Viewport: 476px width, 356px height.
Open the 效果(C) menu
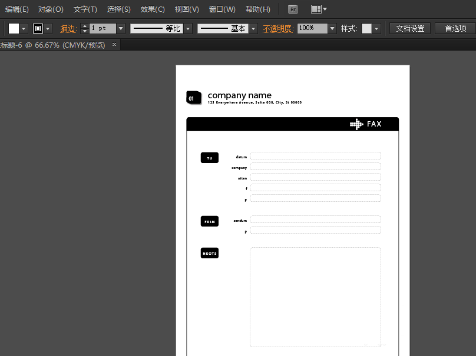tap(153, 9)
